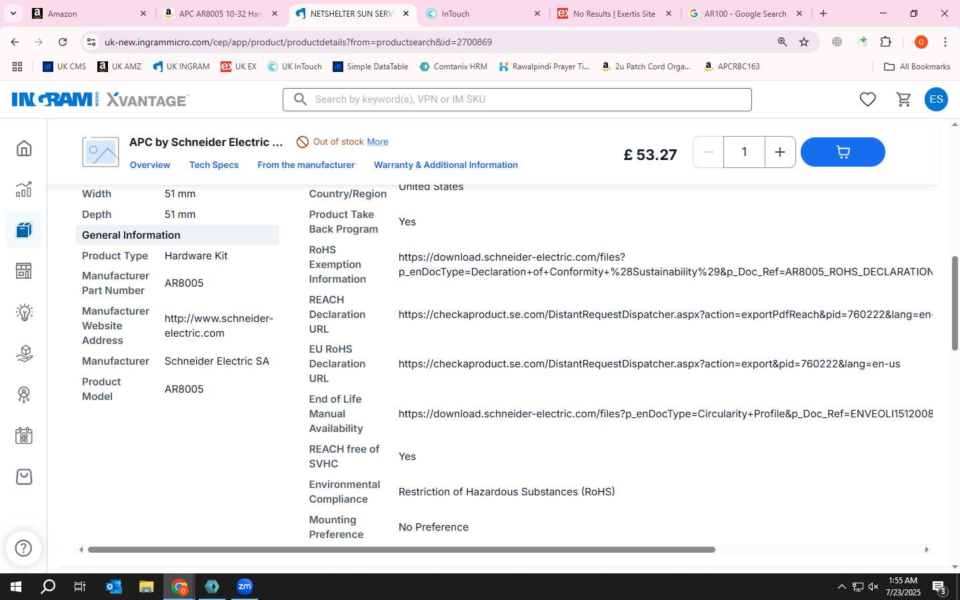
Task: Open the UK INGRAM bookmark
Action: pos(181,67)
